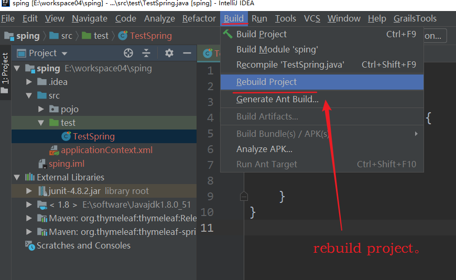The height and width of the screenshot is (280, 456).
Task: Expand Maven thymeleaf-spri library node
Action: [x=29, y=232]
